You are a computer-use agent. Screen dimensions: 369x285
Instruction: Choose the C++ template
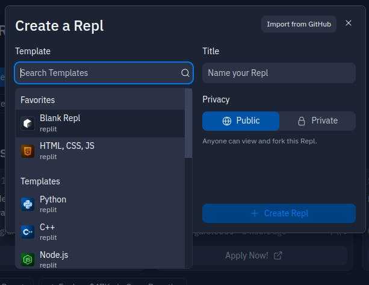coord(100,232)
